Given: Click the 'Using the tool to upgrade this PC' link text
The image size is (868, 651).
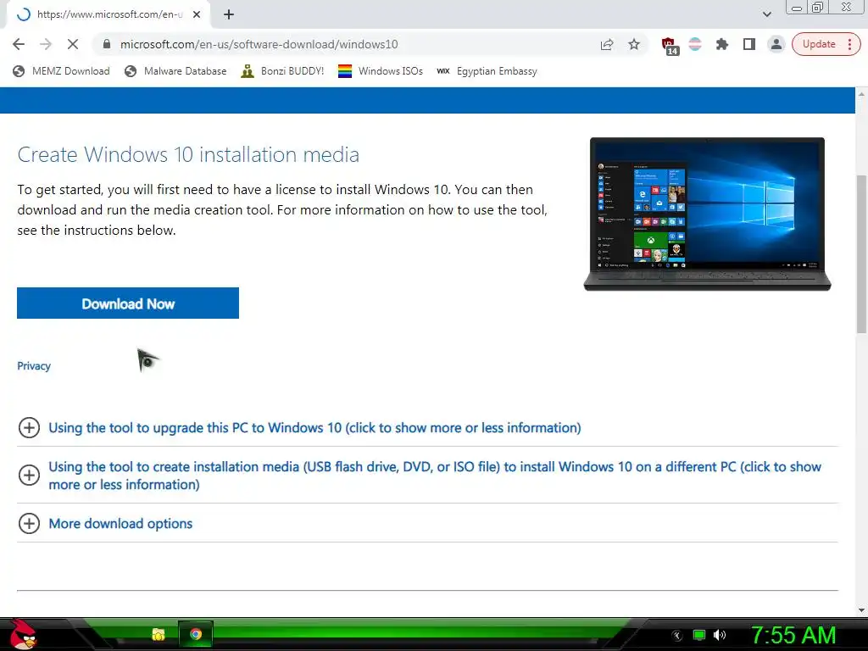Looking at the screenshot, I should tap(314, 428).
